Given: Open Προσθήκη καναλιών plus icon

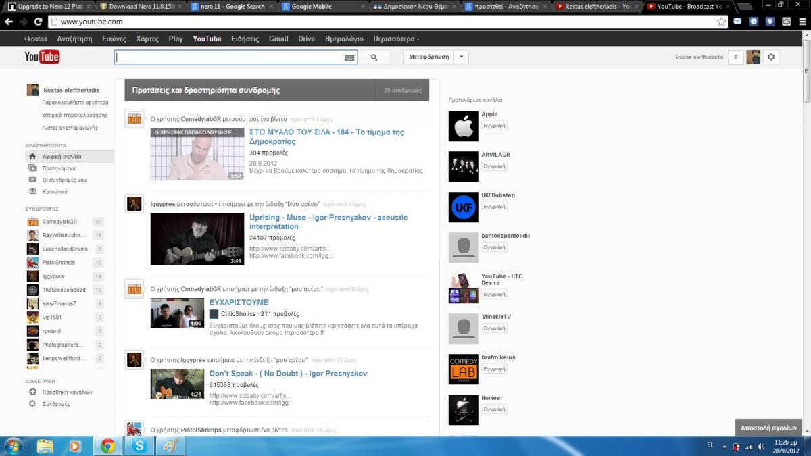Looking at the screenshot, I should click(x=32, y=392).
